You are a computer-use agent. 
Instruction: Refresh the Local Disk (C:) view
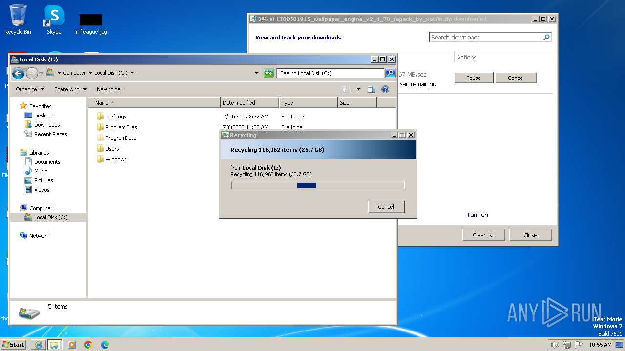(x=269, y=73)
